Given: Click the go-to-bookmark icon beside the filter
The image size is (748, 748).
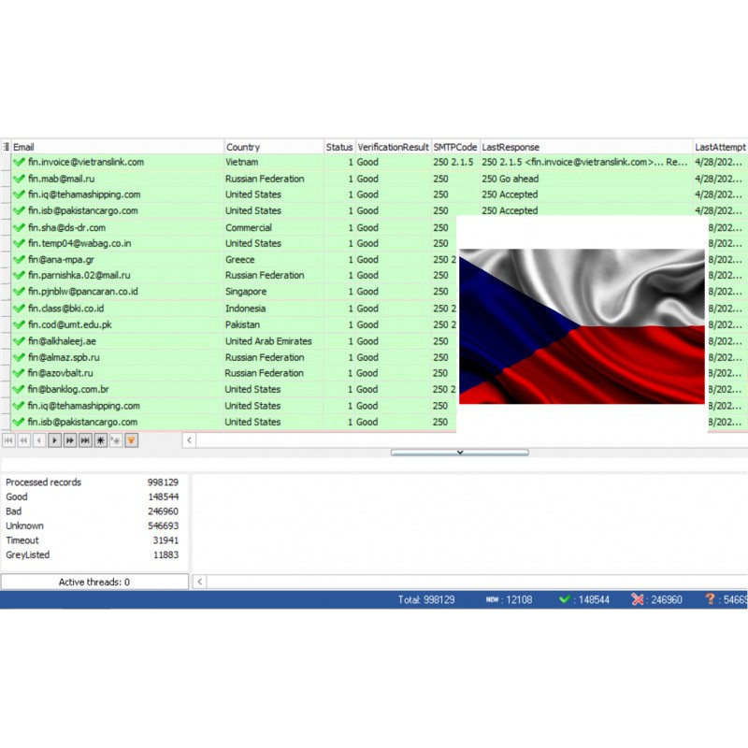Looking at the screenshot, I should pos(116,439).
